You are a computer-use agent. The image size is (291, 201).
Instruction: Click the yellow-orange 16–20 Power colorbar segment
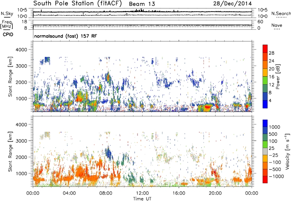(265, 72)
